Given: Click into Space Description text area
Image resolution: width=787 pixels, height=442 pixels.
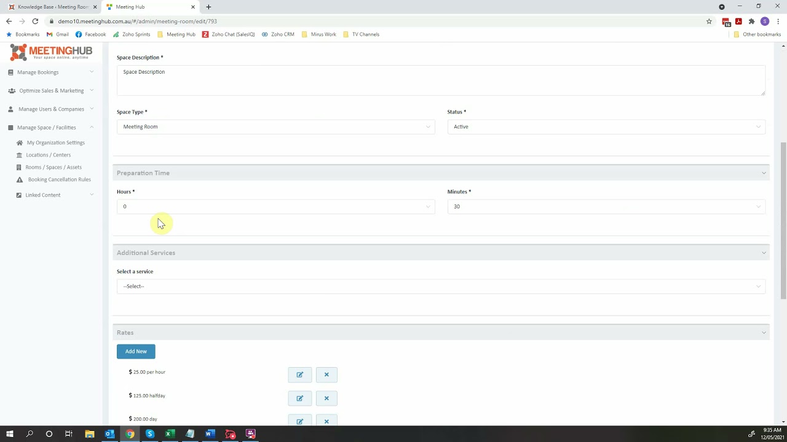Looking at the screenshot, I should (441, 80).
